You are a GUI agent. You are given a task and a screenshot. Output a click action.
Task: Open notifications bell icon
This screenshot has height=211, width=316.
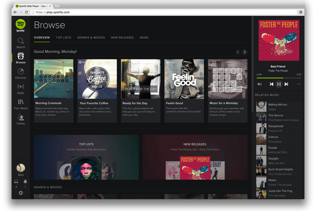25,182
